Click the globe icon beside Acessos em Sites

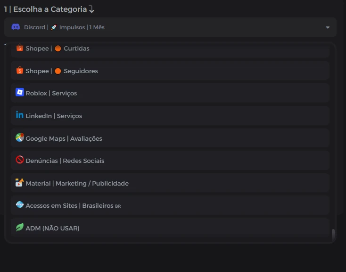click(x=20, y=204)
